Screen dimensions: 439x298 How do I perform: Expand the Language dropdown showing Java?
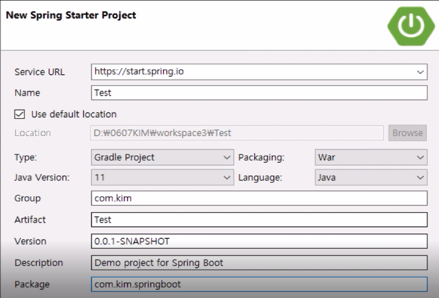click(371, 178)
